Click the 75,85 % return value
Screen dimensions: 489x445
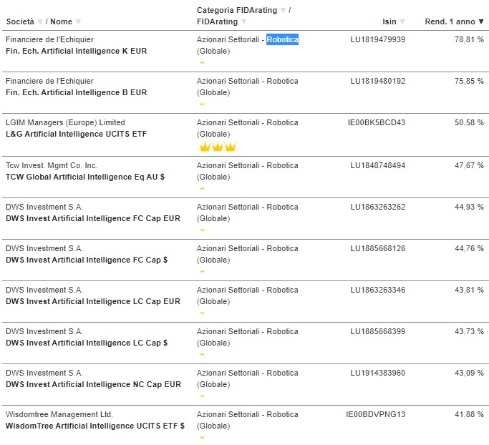pos(469,81)
